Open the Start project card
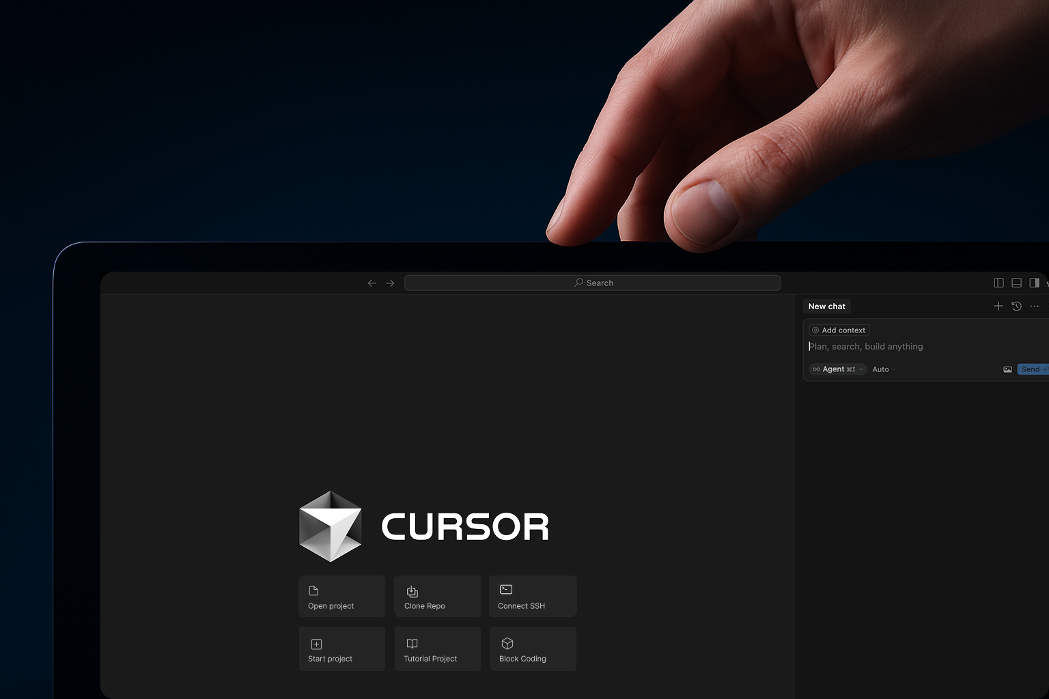 [x=342, y=649]
